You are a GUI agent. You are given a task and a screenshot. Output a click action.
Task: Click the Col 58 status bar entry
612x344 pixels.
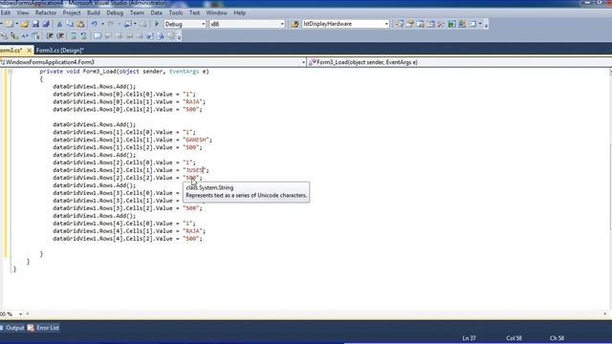(x=514, y=338)
